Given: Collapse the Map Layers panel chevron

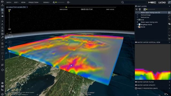Looking at the screenshot, I should [169, 6].
